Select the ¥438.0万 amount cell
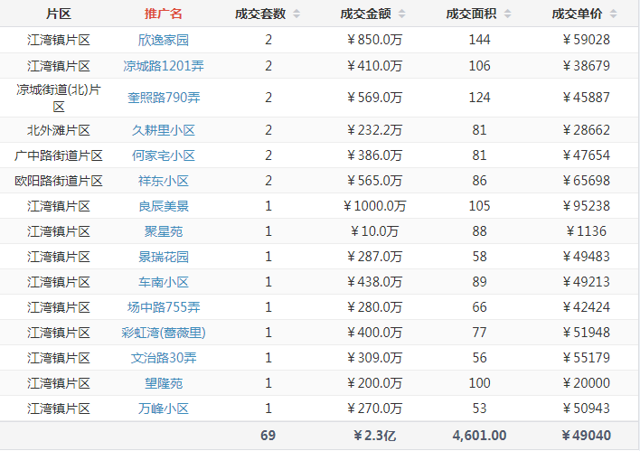Screen dimensions: 640x451 coord(374,282)
